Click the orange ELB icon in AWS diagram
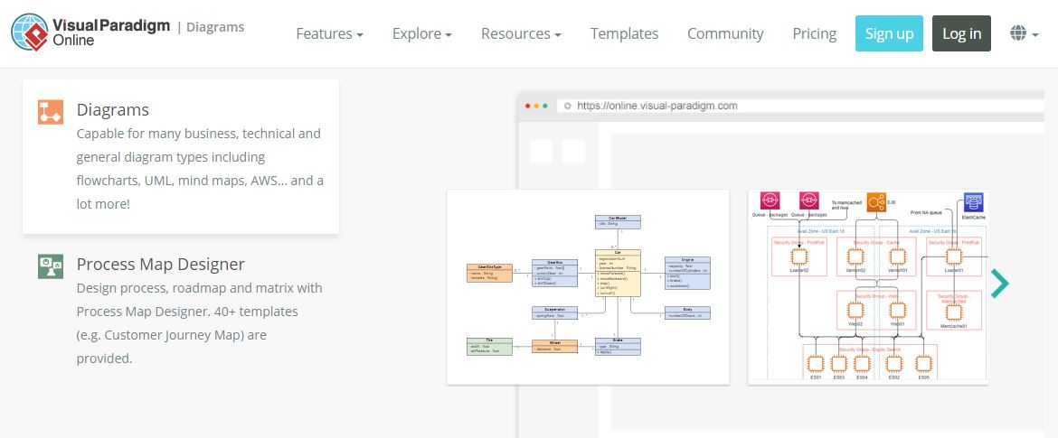The height and width of the screenshot is (438, 1058). [876, 202]
